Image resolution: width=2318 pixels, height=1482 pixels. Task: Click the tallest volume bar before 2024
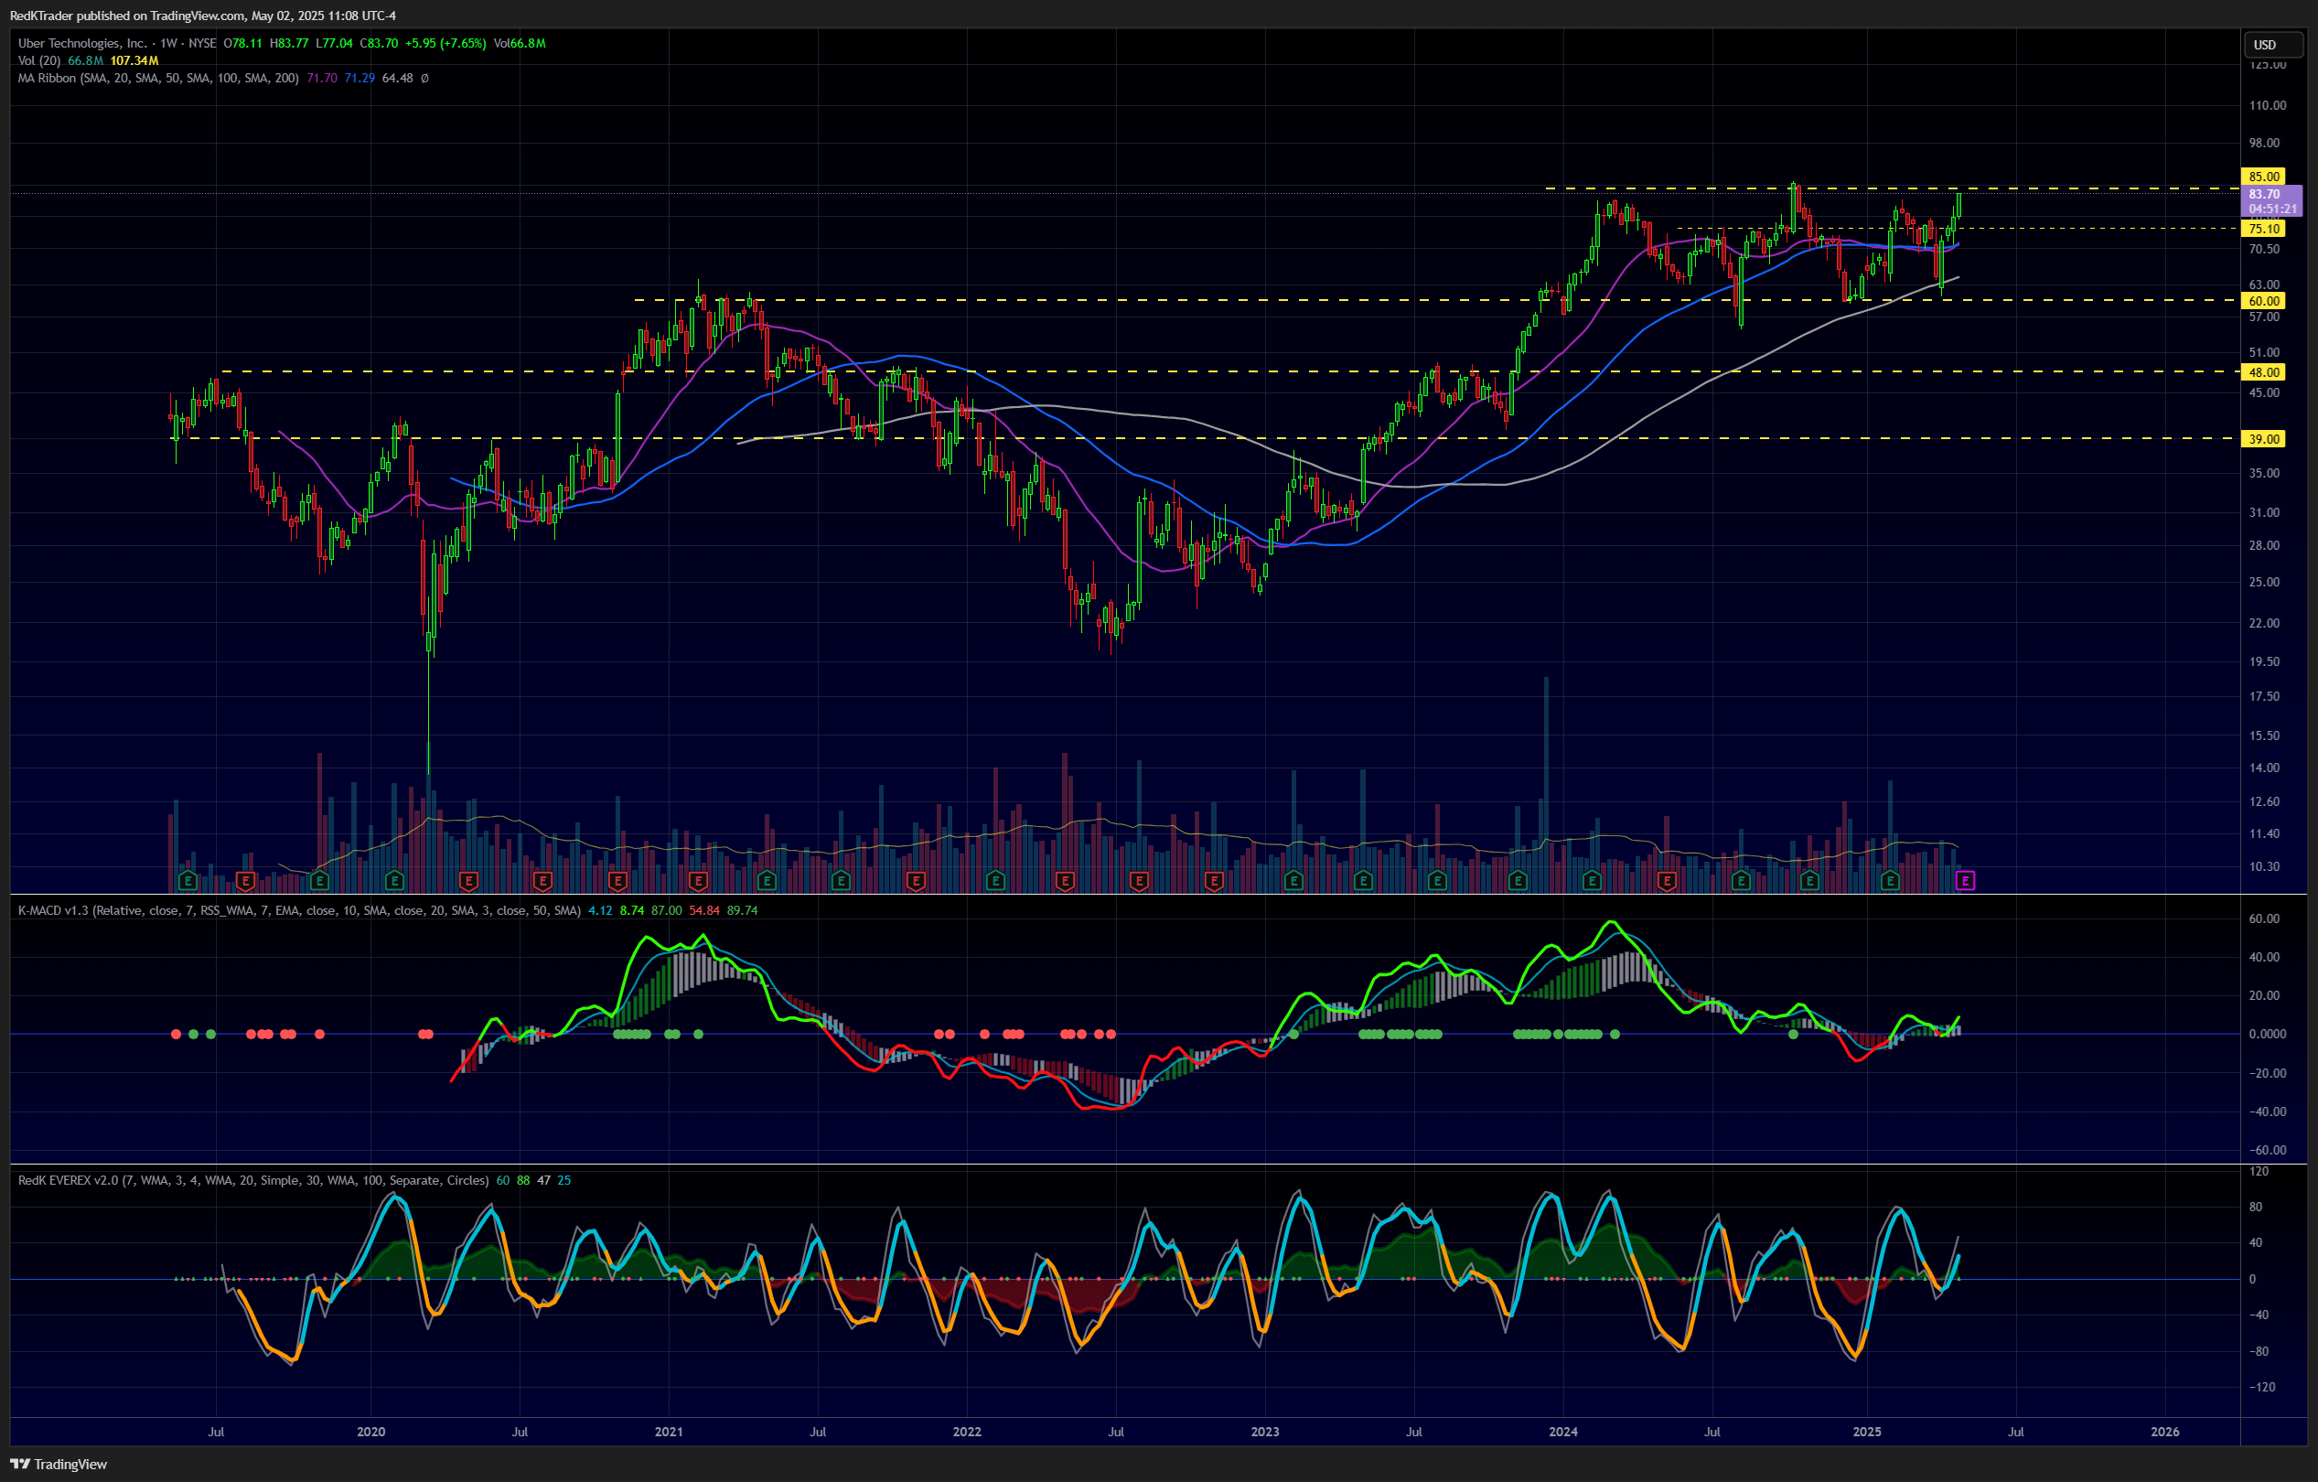[x=1546, y=783]
